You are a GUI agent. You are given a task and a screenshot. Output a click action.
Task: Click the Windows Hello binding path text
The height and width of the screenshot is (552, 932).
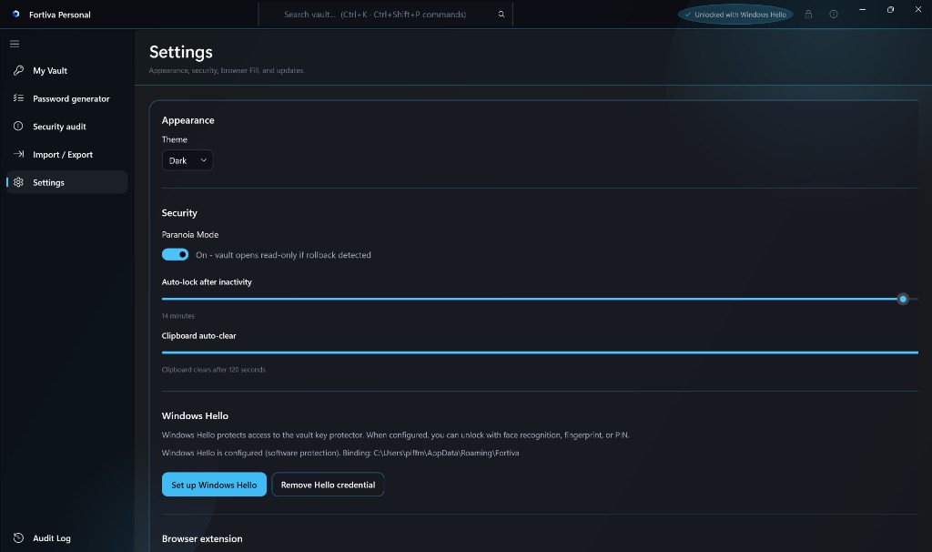pos(340,453)
